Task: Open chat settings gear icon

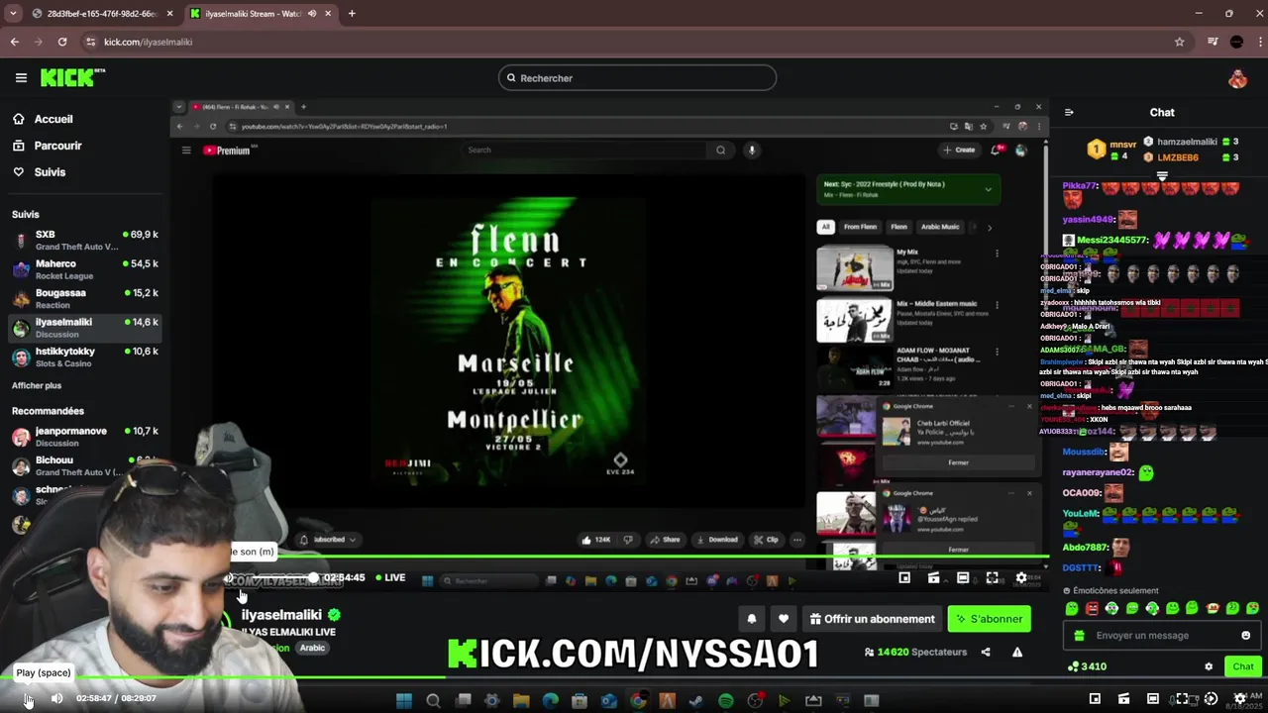Action: pyautogui.click(x=1209, y=666)
